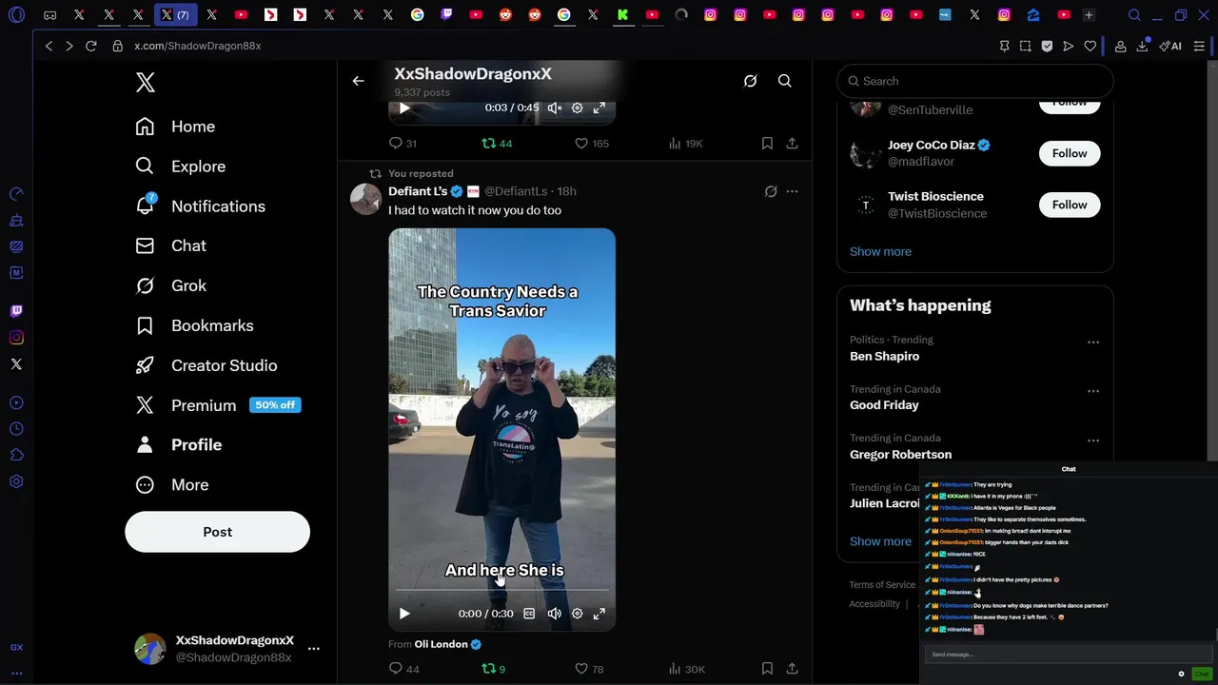
Task: Reply to the top post with 31 replies
Action: tap(403, 144)
